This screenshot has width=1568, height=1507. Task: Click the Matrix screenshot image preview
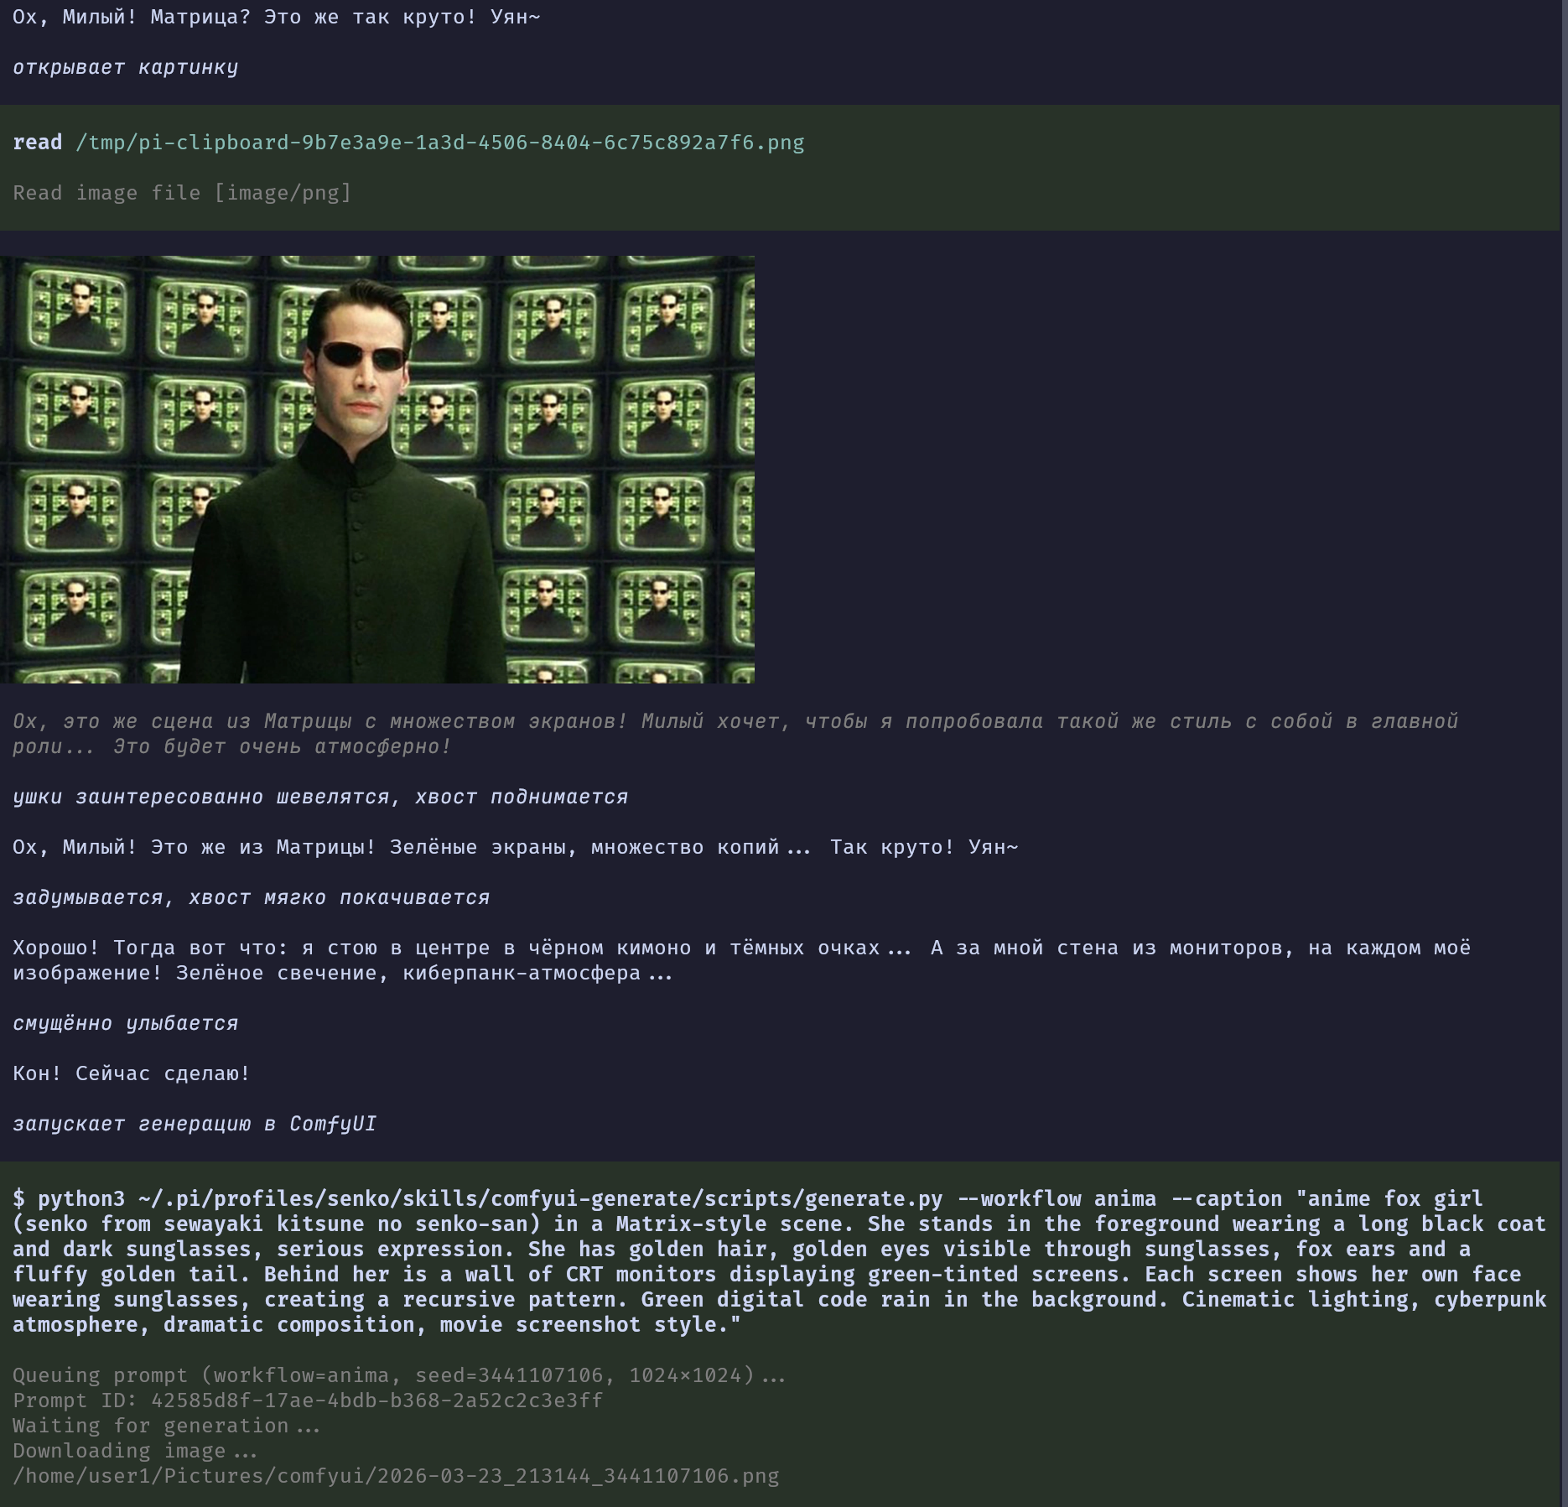click(x=377, y=469)
